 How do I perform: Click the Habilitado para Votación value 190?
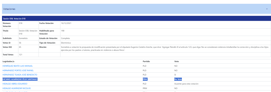[x=62, y=31]
